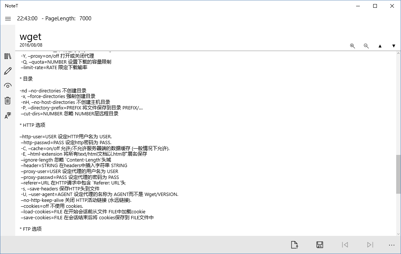401x254 pixels.
Task: Click the '-s, –save-headers' line
Action: coord(60,189)
